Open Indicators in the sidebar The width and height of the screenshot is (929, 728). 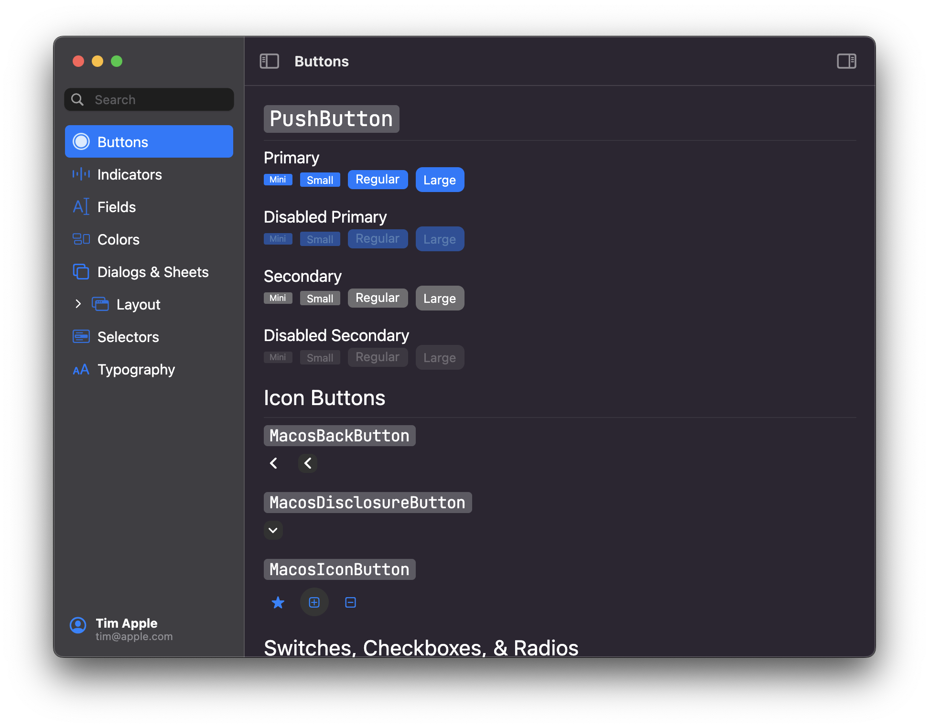pyautogui.click(x=130, y=174)
